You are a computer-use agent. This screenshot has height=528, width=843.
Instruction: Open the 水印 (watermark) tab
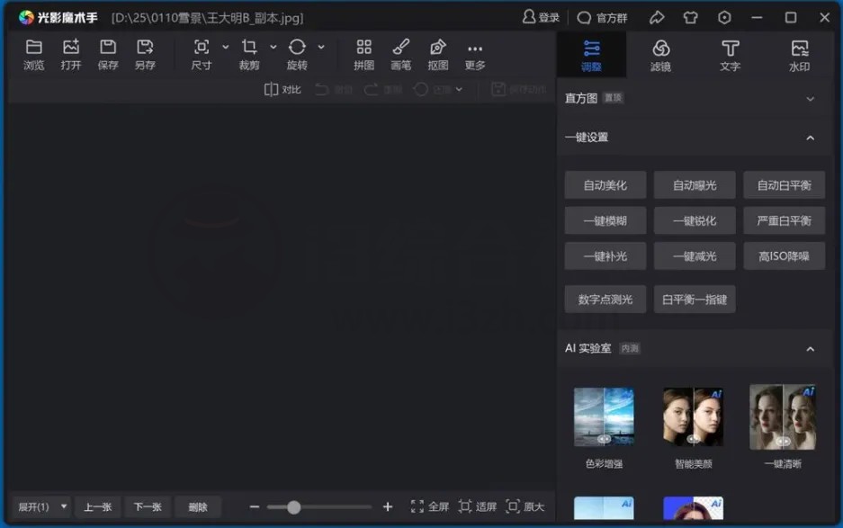799,54
